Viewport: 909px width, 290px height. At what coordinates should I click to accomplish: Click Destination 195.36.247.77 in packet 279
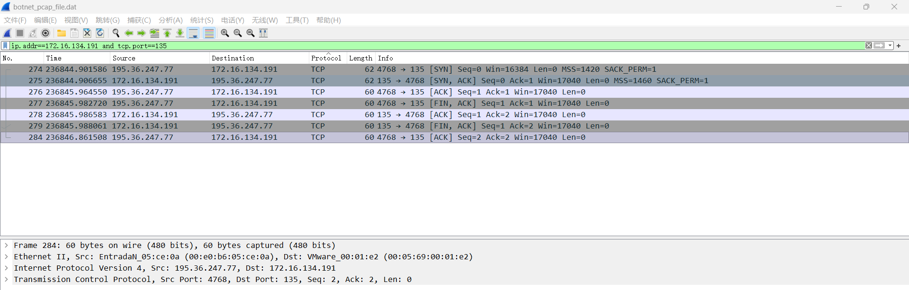pos(242,126)
